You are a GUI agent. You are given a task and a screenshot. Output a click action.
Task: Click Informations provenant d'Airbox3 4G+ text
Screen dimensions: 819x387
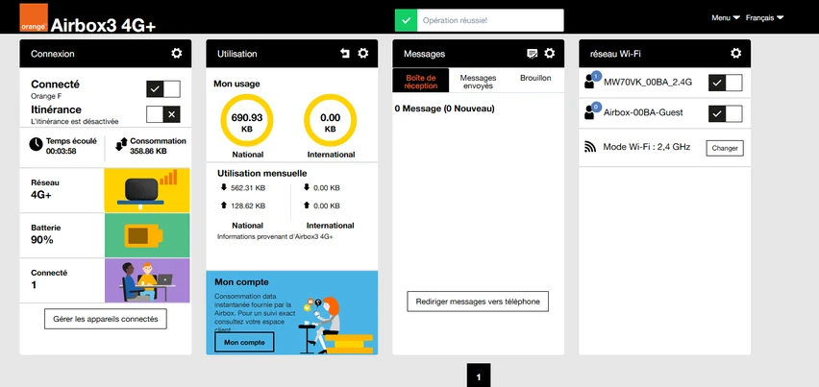[275, 237]
